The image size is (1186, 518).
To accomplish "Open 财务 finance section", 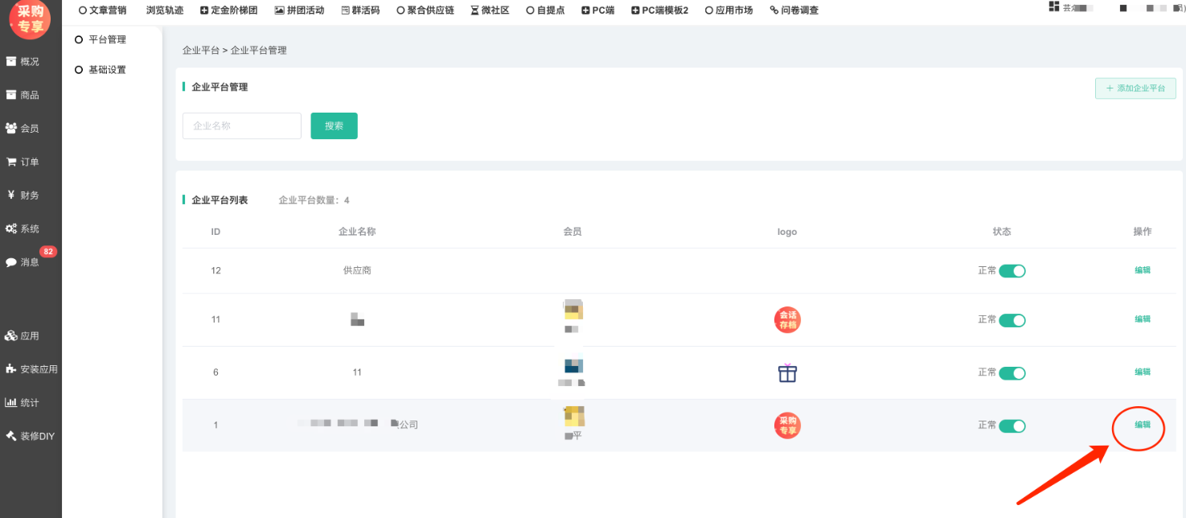I will point(24,195).
